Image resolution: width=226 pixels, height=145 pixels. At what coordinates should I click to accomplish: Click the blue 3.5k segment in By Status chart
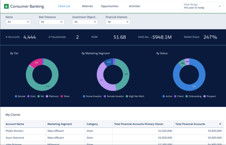click(x=194, y=86)
